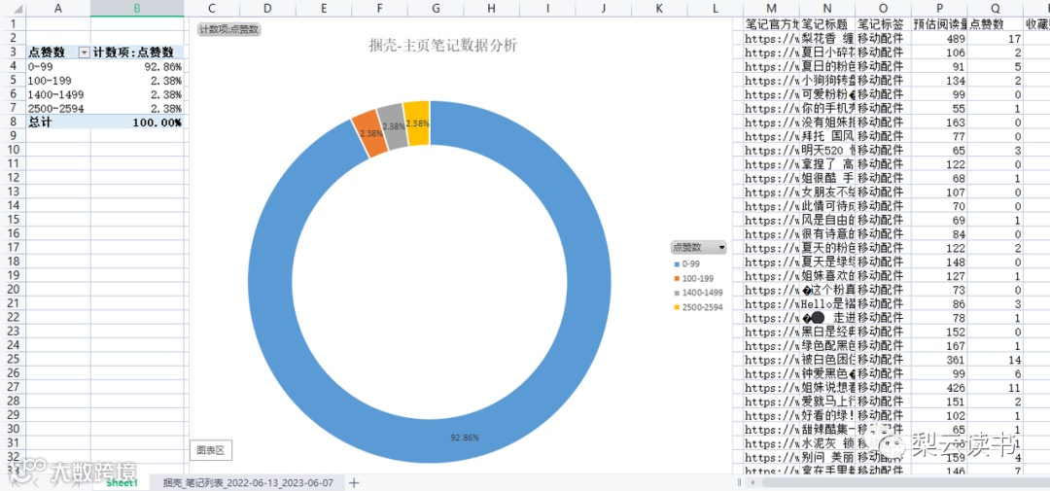Select the 92.86% data label on chart
The height and width of the screenshot is (491, 1050).
[465, 438]
